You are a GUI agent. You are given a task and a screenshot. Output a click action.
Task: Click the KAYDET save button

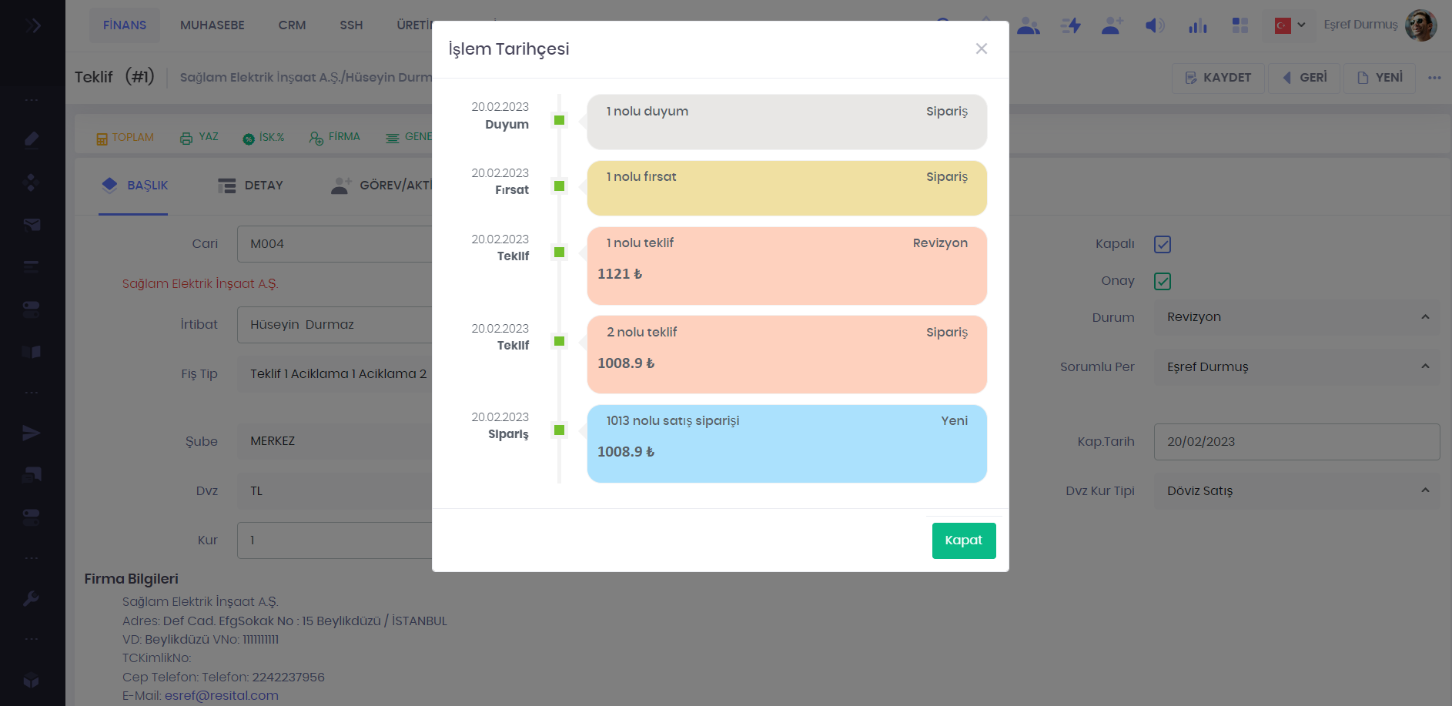click(1217, 78)
